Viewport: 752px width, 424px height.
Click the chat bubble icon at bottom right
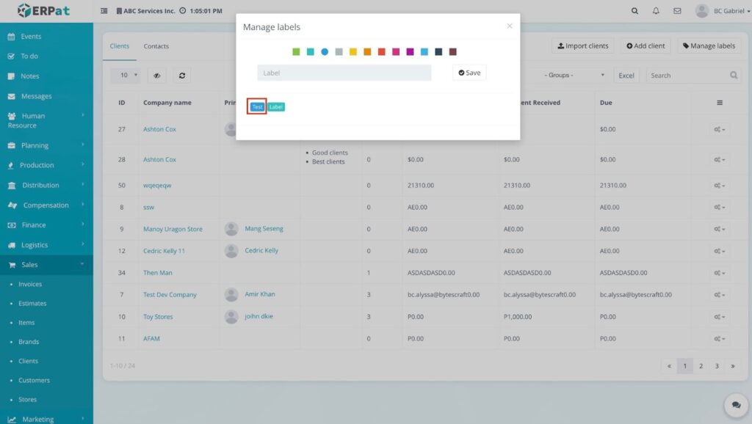pyautogui.click(x=734, y=405)
